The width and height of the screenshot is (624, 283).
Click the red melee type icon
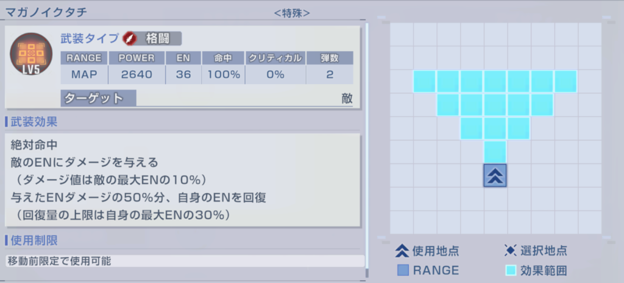[x=130, y=38]
